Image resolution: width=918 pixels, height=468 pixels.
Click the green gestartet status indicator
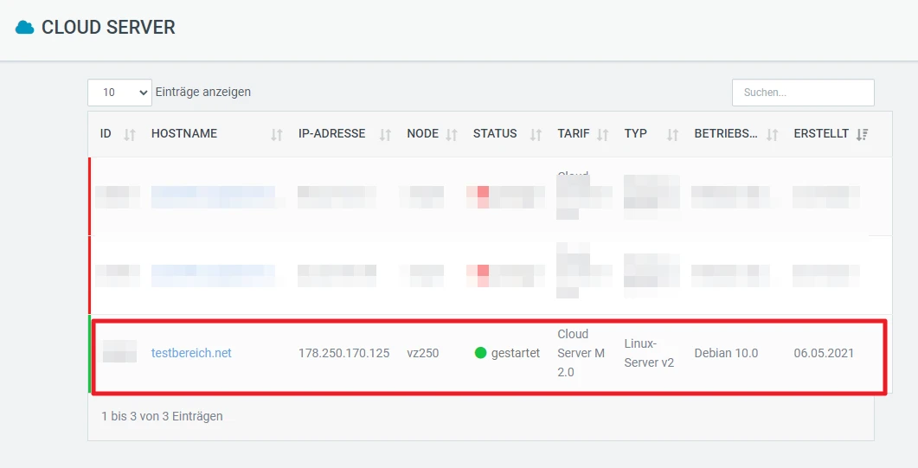point(481,353)
